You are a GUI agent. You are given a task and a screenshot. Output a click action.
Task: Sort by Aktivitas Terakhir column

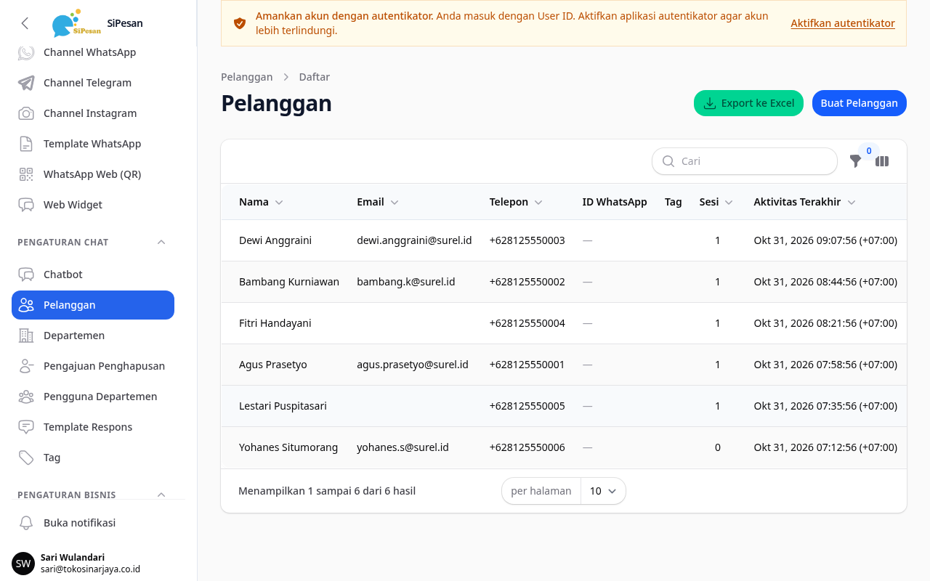805,202
